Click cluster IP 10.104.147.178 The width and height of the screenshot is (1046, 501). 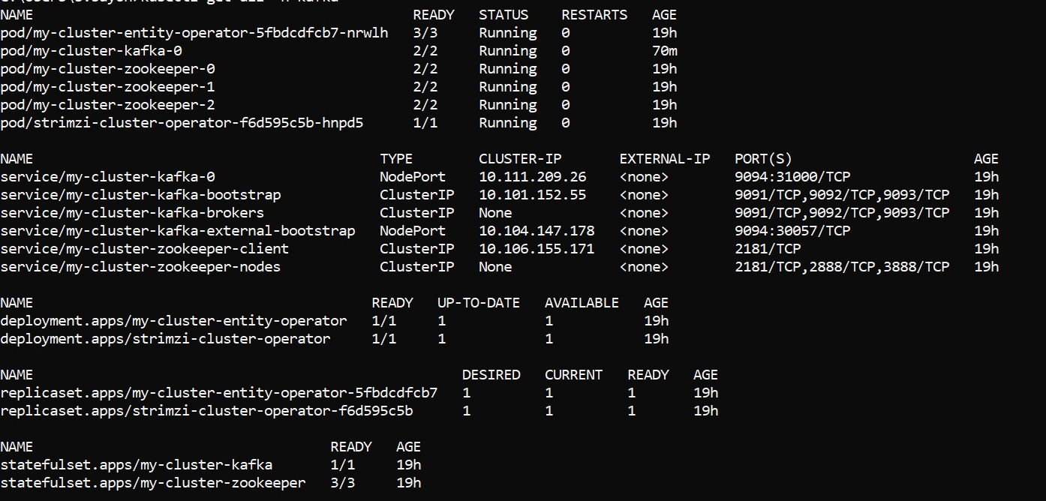(537, 231)
